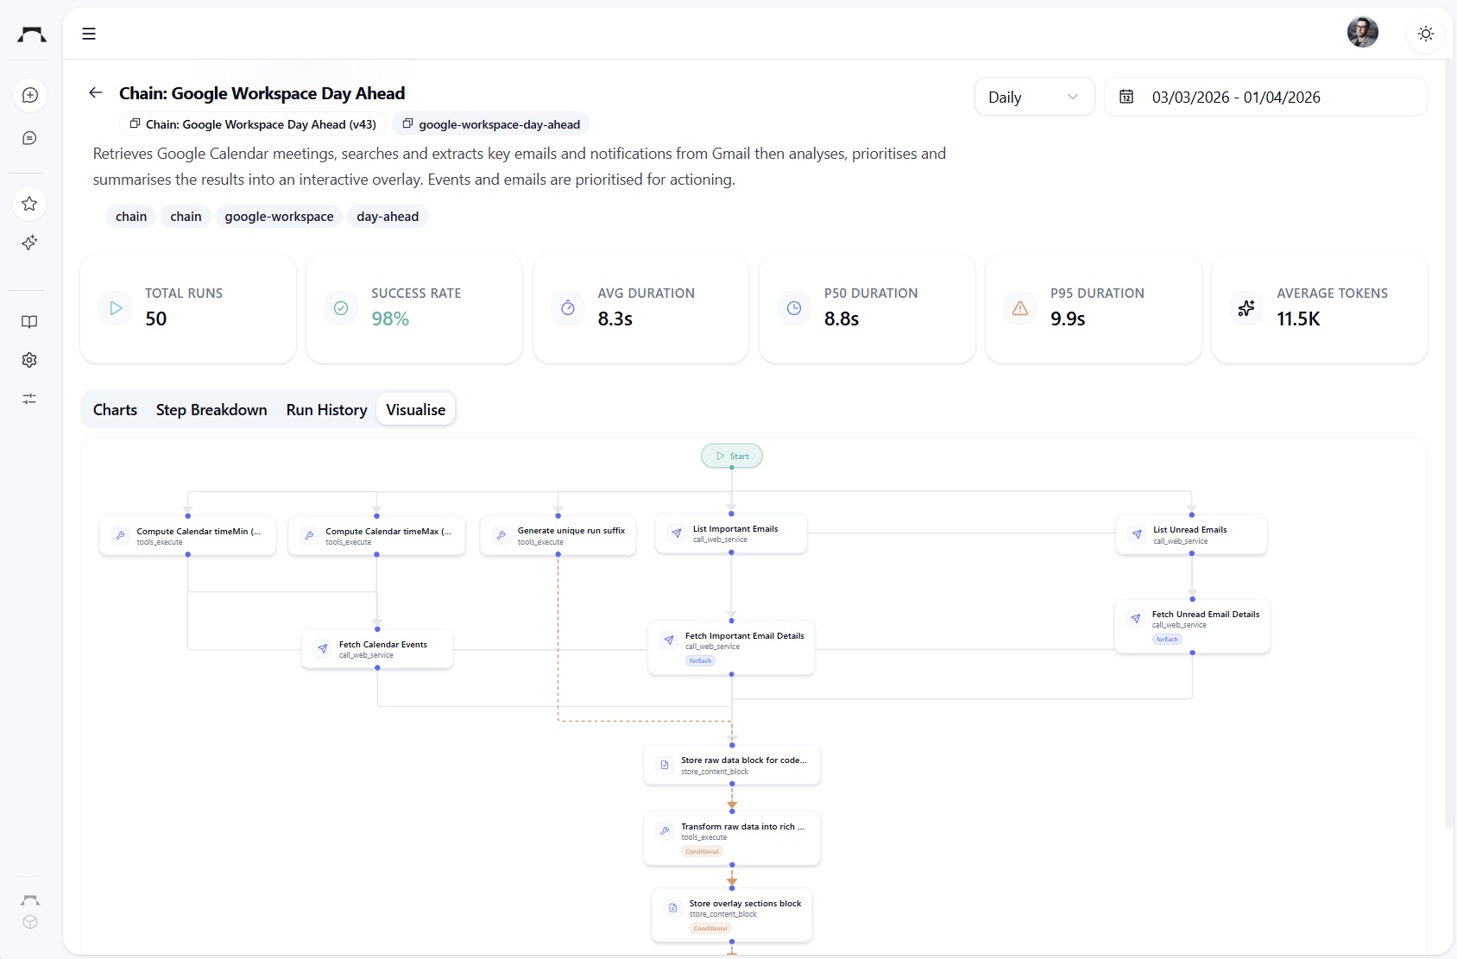Open the sparkles AI icon in sidebar

point(29,243)
